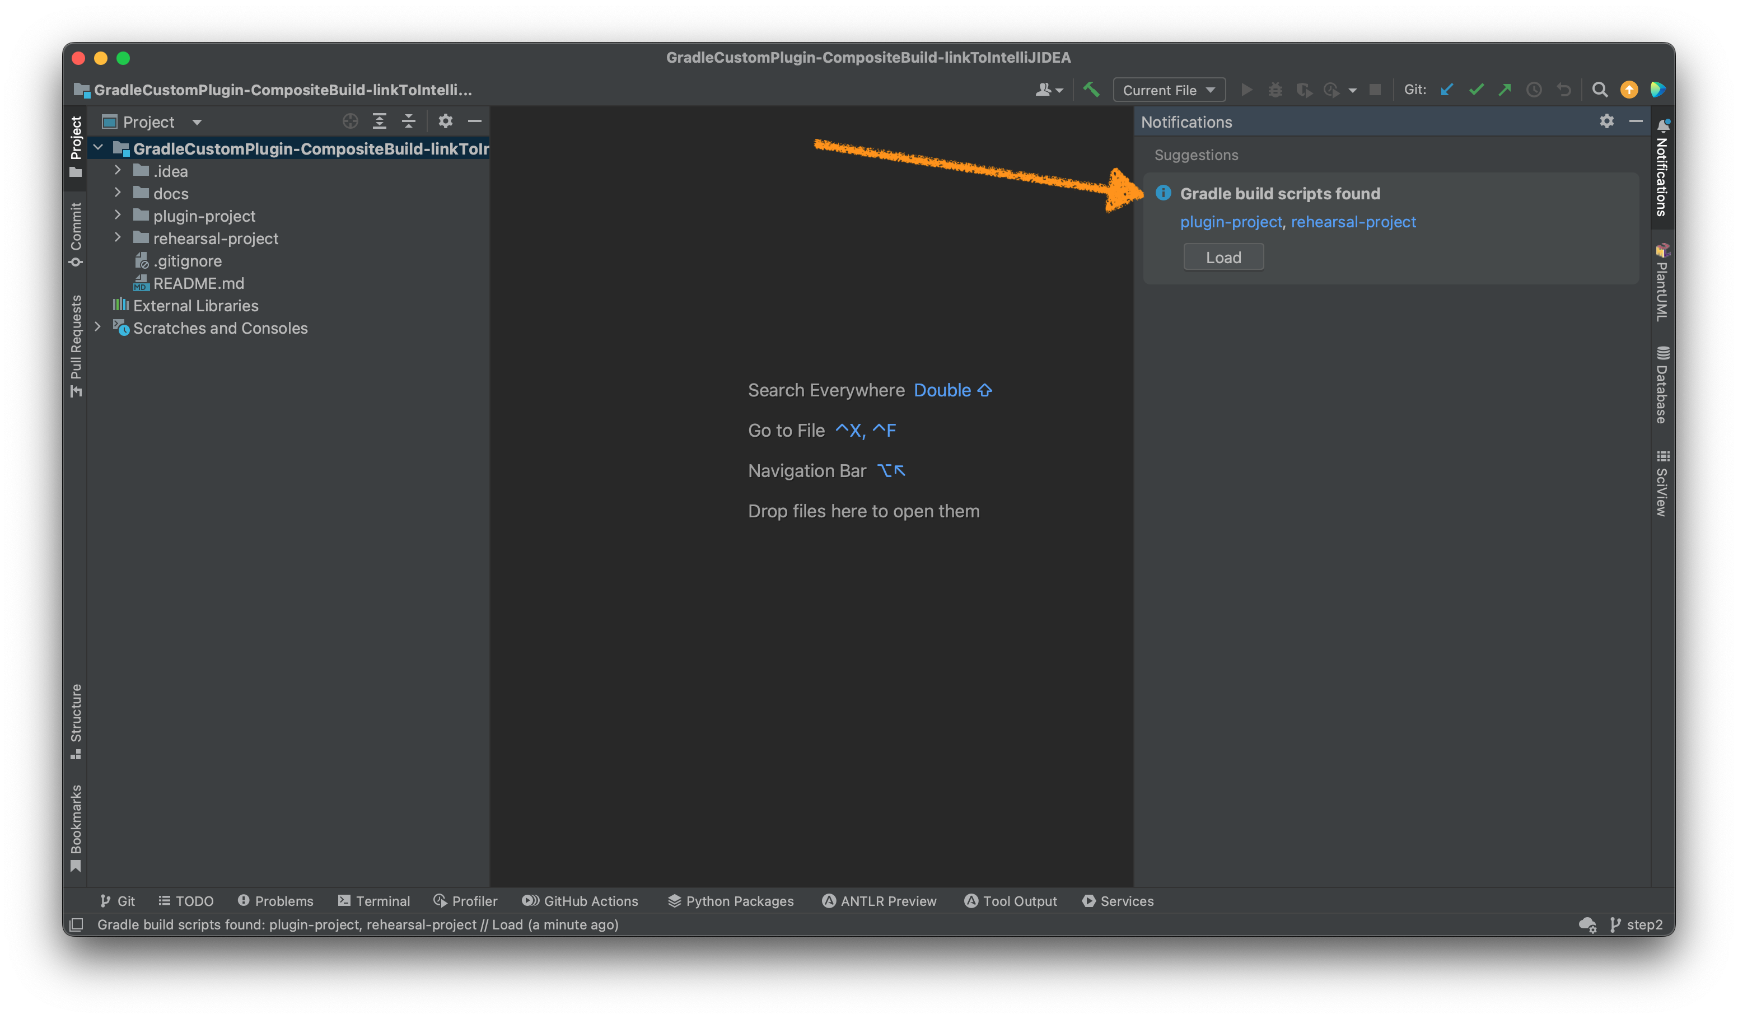Collapse the root GradleCustomPlugin project node
1738x1019 pixels.
99,148
